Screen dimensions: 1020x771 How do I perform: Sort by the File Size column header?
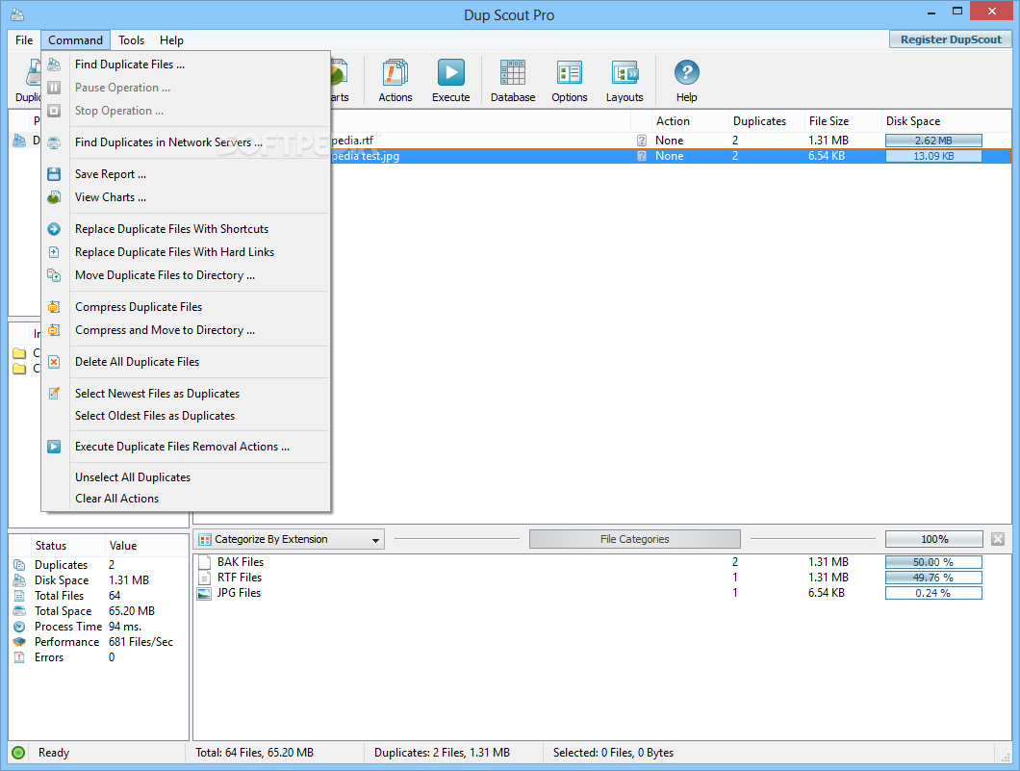842,121
